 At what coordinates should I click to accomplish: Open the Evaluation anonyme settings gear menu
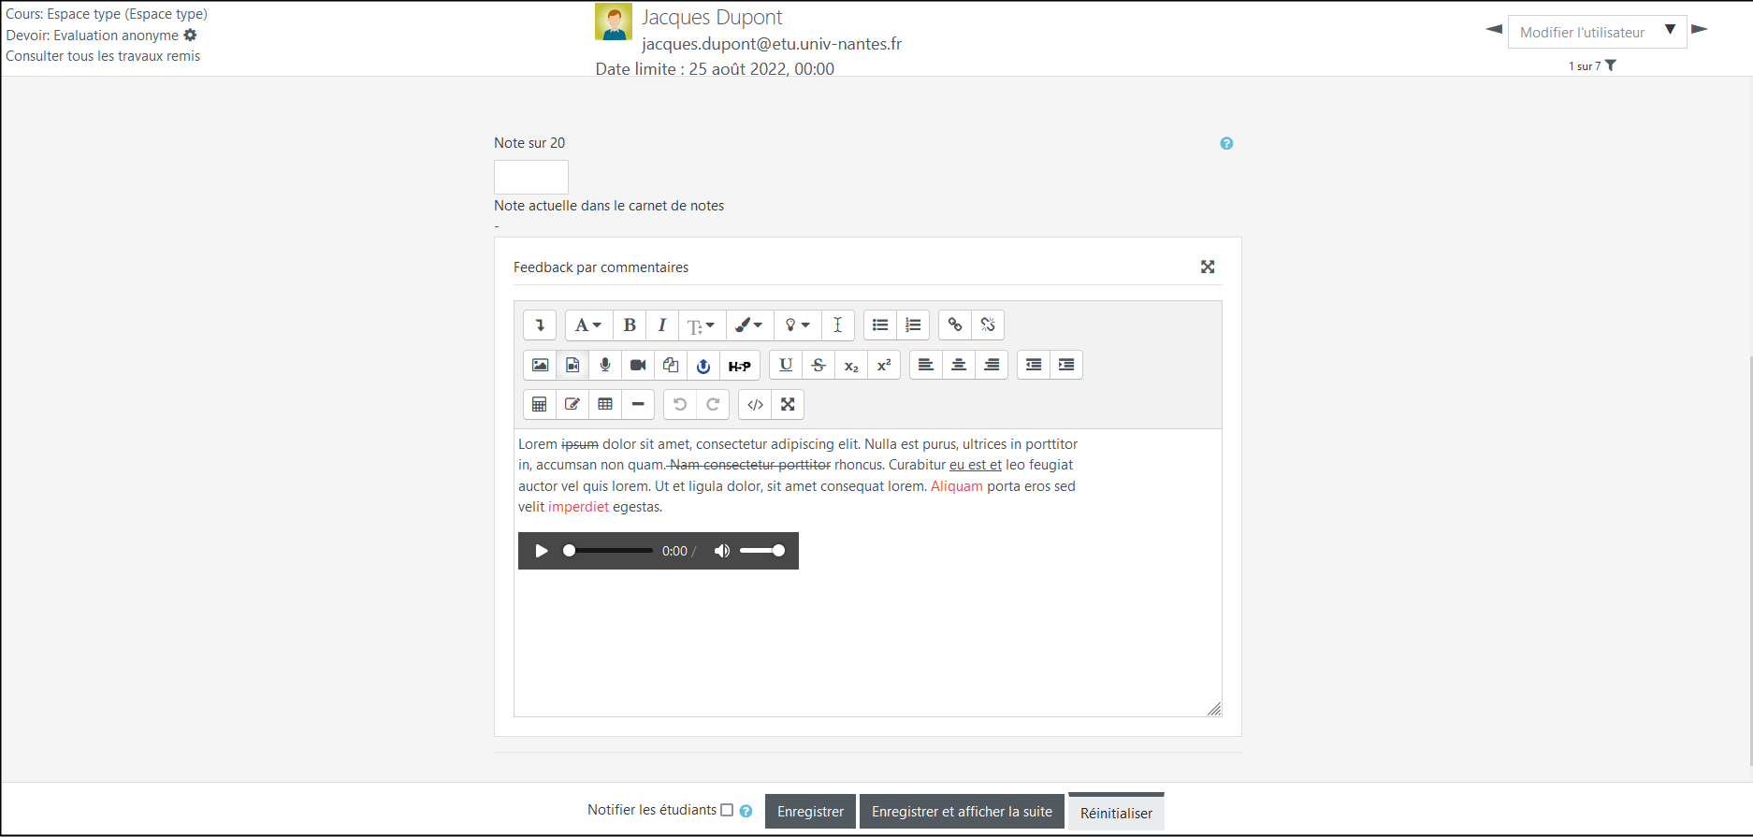pyautogui.click(x=191, y=36)
